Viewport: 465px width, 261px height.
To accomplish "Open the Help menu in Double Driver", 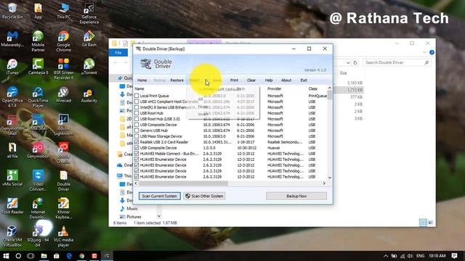I will point(269,80).
